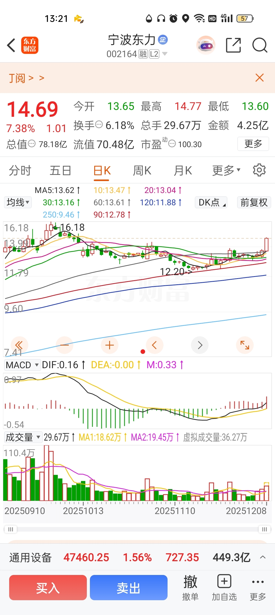This screenshot has height=615, width=275.
Task: Open the 通用设备 sector link
Action: click(x=31, y=557)
